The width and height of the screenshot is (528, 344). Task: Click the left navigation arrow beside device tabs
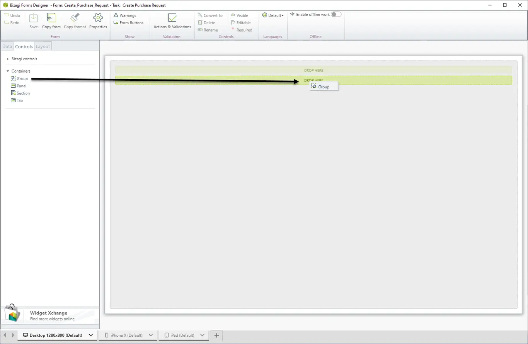(x=5, y=335)
